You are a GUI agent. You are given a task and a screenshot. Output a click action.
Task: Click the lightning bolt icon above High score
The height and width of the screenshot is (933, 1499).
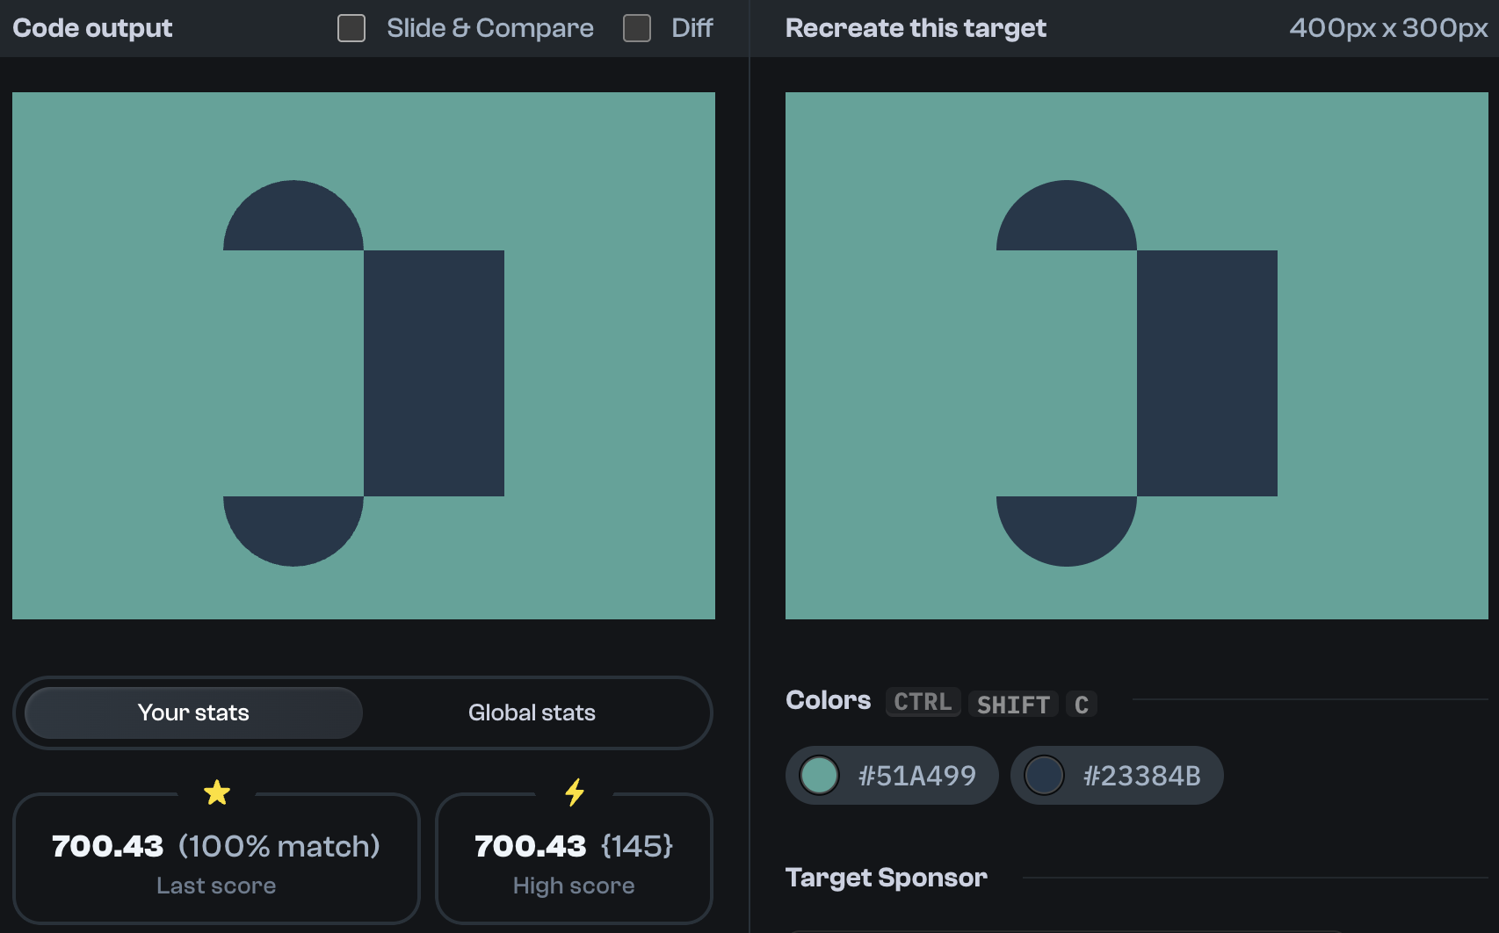(574, 792)
